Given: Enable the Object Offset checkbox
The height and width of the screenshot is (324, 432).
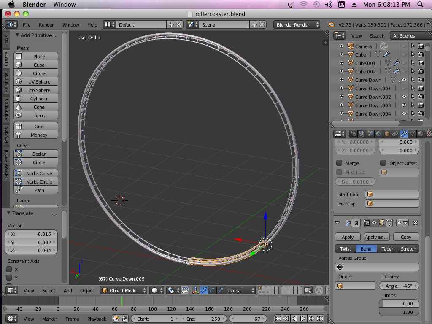Looking at the screenshot, I should click(383, 163).
